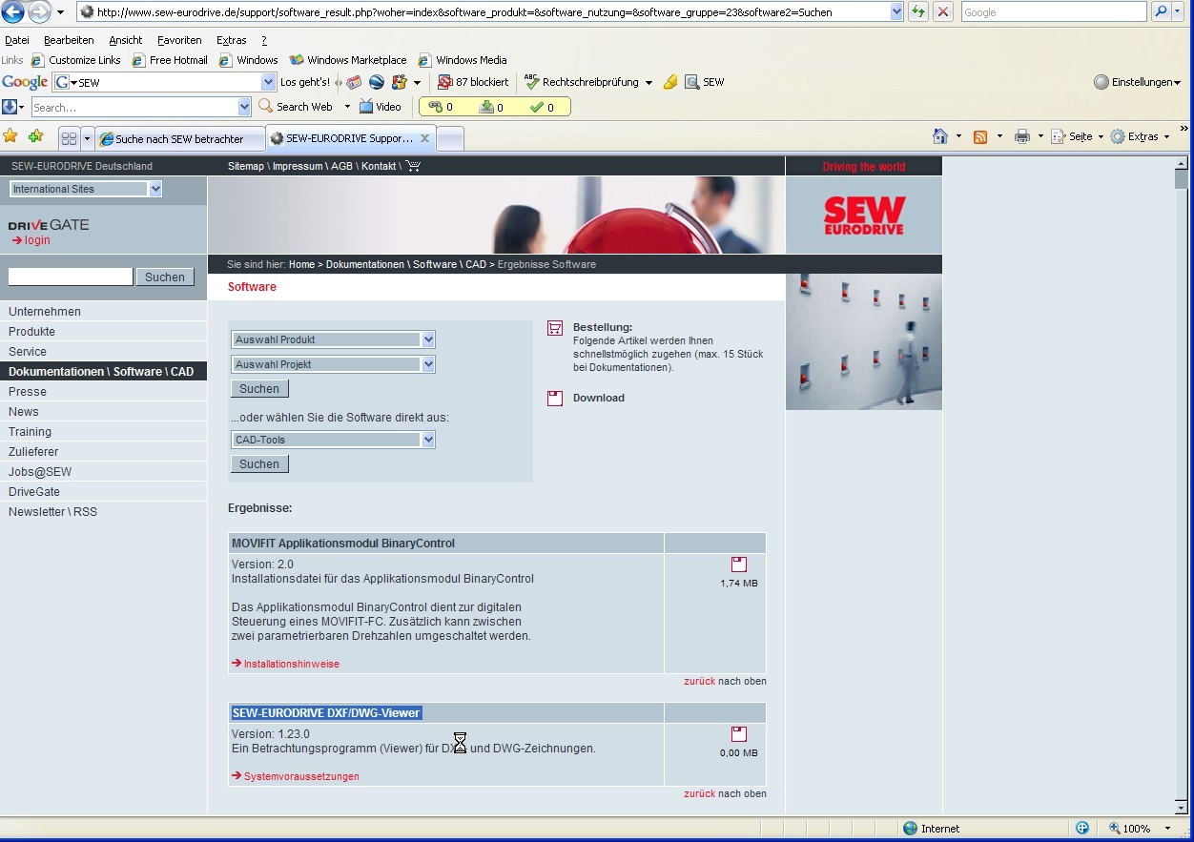Image resolution: width=1194 pixels, height=842 pixels.
Task: Click Home in the breadcrumb trail
Action: pyautogui.click(x=301, y=264)
